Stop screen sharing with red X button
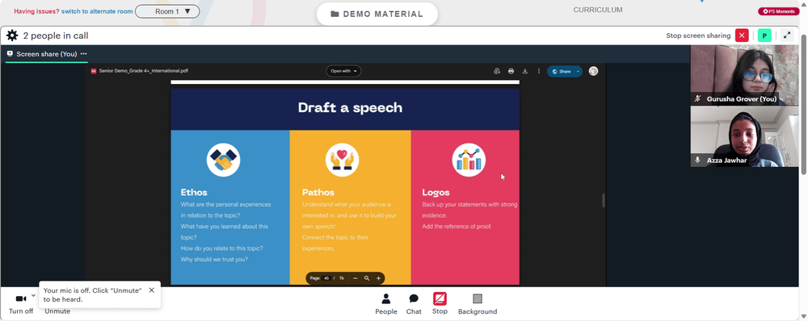The height and width of the screenshot is (321, 808). coord(742,35)
